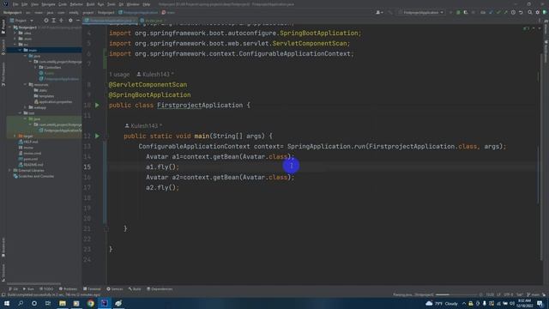Click the green Run button in toolbar
Viewport: 549px width, 309px height.
click(451, 12)
